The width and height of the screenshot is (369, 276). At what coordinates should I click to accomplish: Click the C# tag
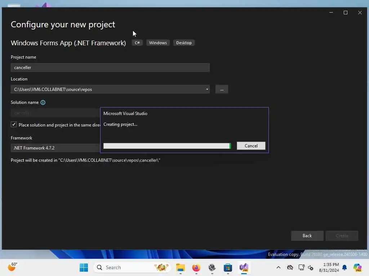click(137, 43)
